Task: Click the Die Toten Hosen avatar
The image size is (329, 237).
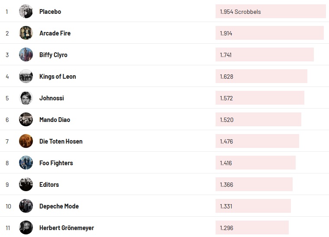Action: tap(26, 141)
